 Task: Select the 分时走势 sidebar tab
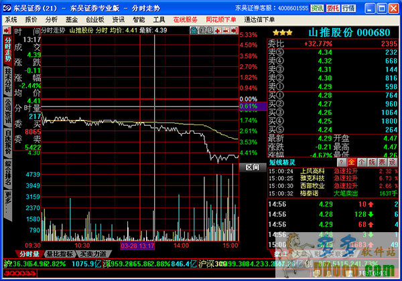point(8,49)
